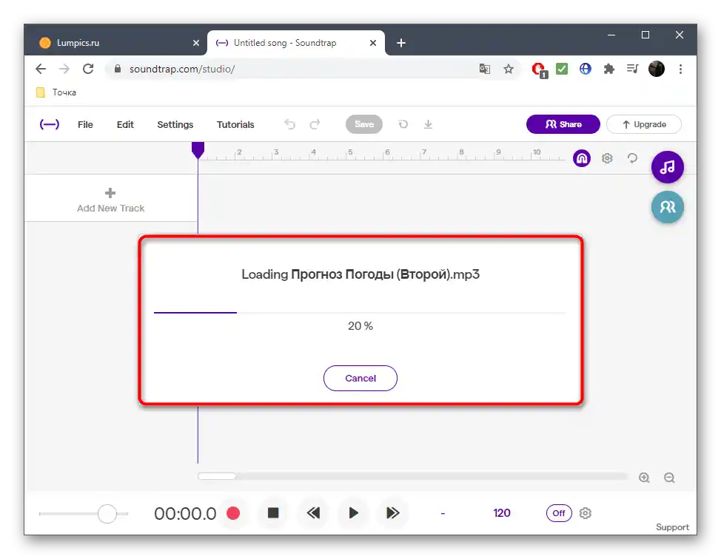The width and height of the screenshot is (721, 559).
Task: Open the Settings menu
Action: [175, 124]
